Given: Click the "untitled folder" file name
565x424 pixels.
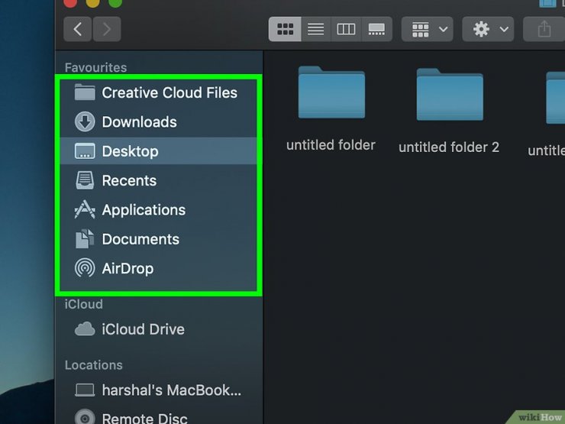Looking at the screenshot, I should pyautogui.click(x=331, y=145).
